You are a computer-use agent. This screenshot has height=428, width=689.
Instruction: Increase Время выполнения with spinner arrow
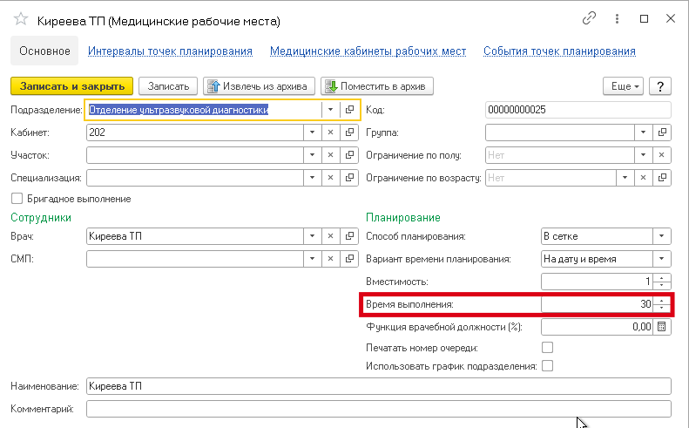coord(663,301)
